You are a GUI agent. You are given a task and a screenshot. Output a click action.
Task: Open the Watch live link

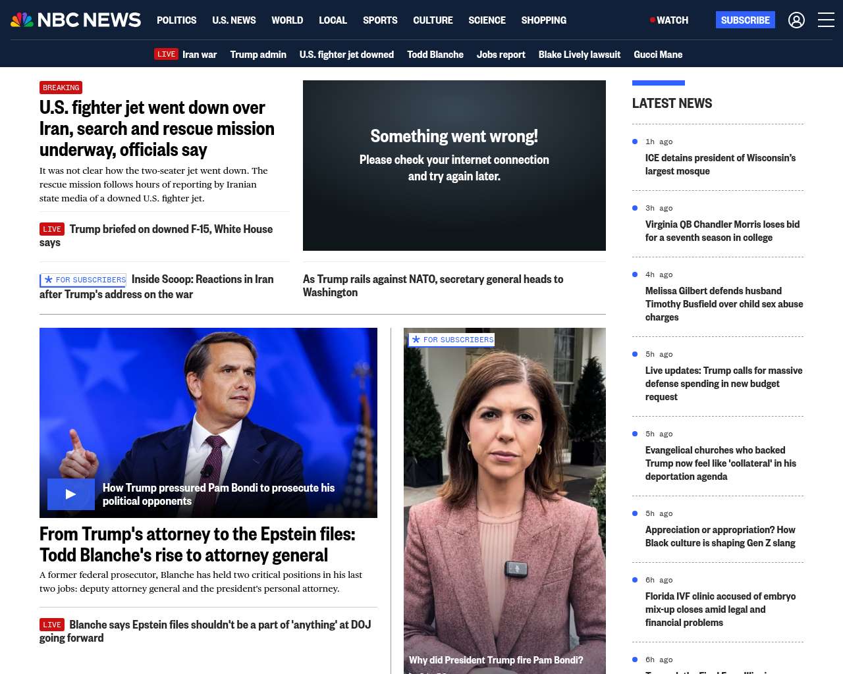click(669, 20)
